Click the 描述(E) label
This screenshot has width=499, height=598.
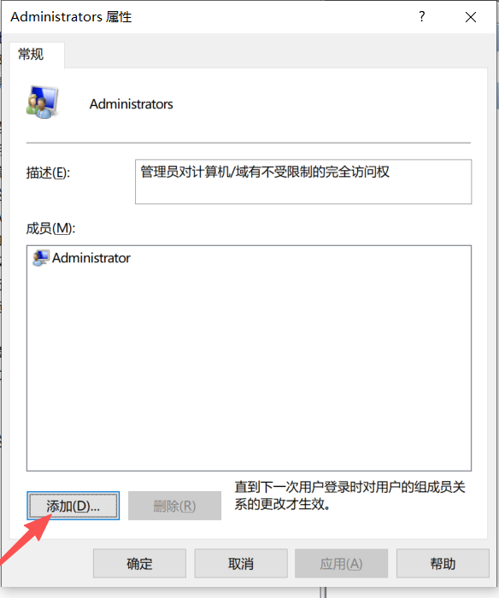(x=48, y=173)
